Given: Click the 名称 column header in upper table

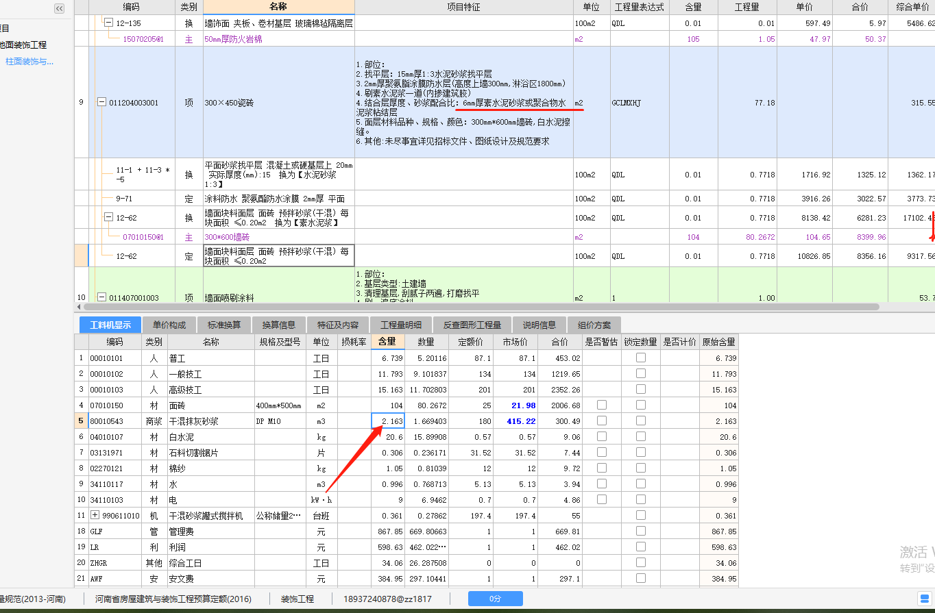Looking at the screenshot, I should coord(278,7).
